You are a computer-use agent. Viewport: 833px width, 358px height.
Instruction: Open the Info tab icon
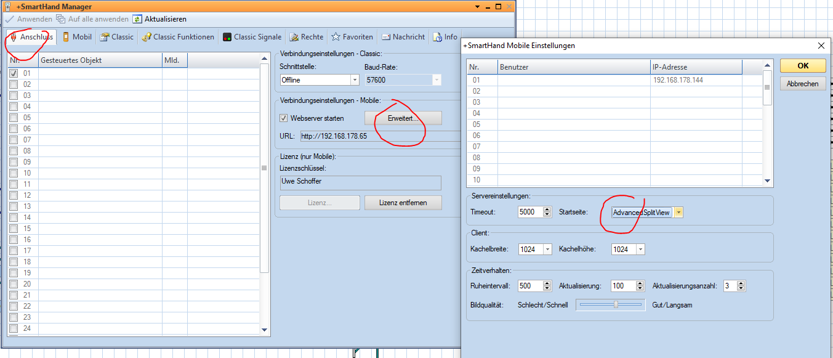[x=437, y=37]
